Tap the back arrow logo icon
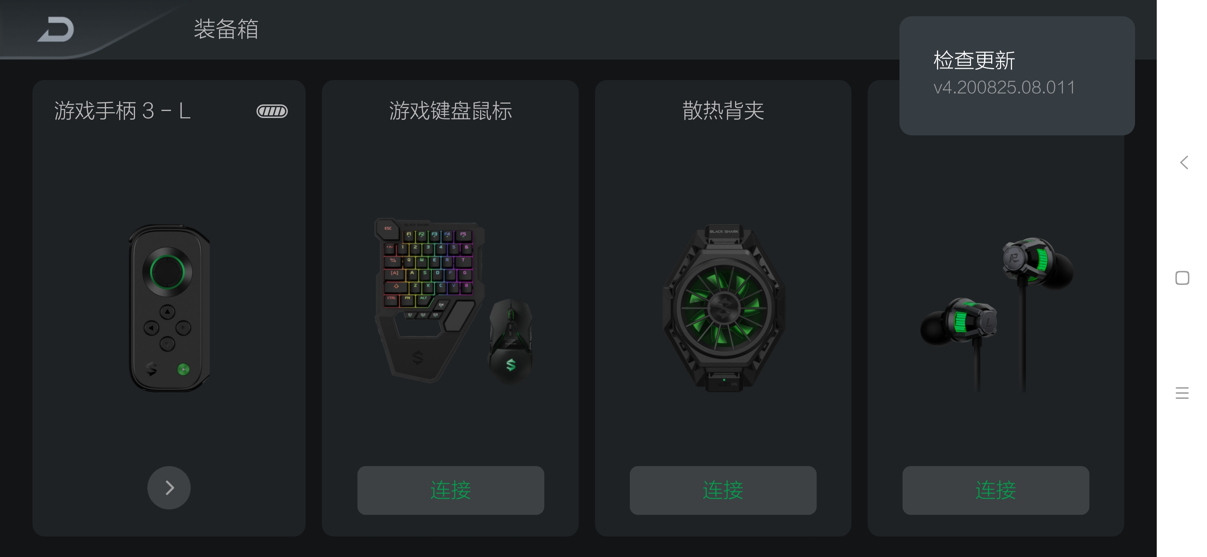Image resolution: width=1207 pixels, height=557 pixels. tap(56, 29)
